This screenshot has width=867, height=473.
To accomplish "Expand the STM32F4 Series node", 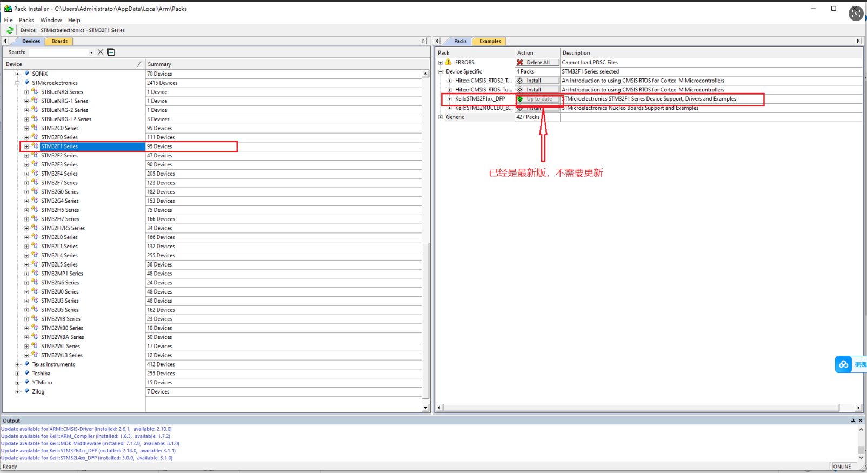I will coord(26,174).
